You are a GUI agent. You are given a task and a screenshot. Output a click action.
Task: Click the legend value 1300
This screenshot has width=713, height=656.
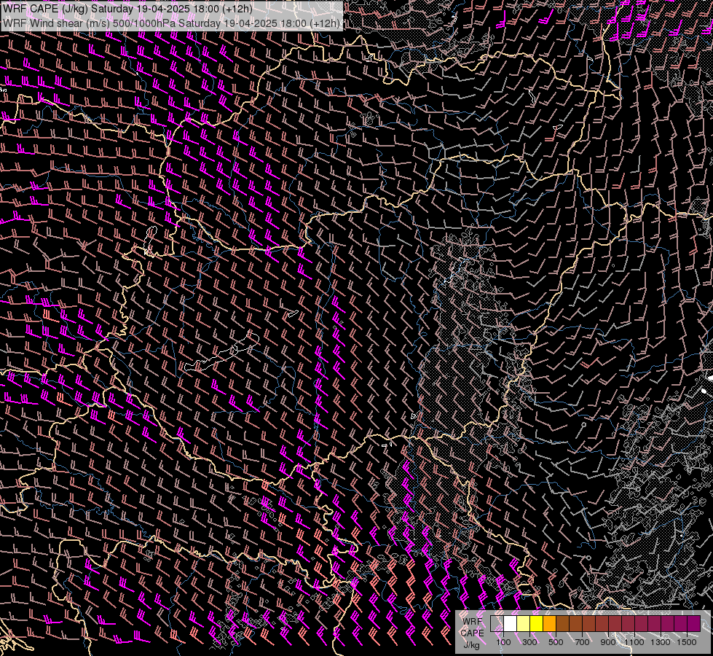661,642
